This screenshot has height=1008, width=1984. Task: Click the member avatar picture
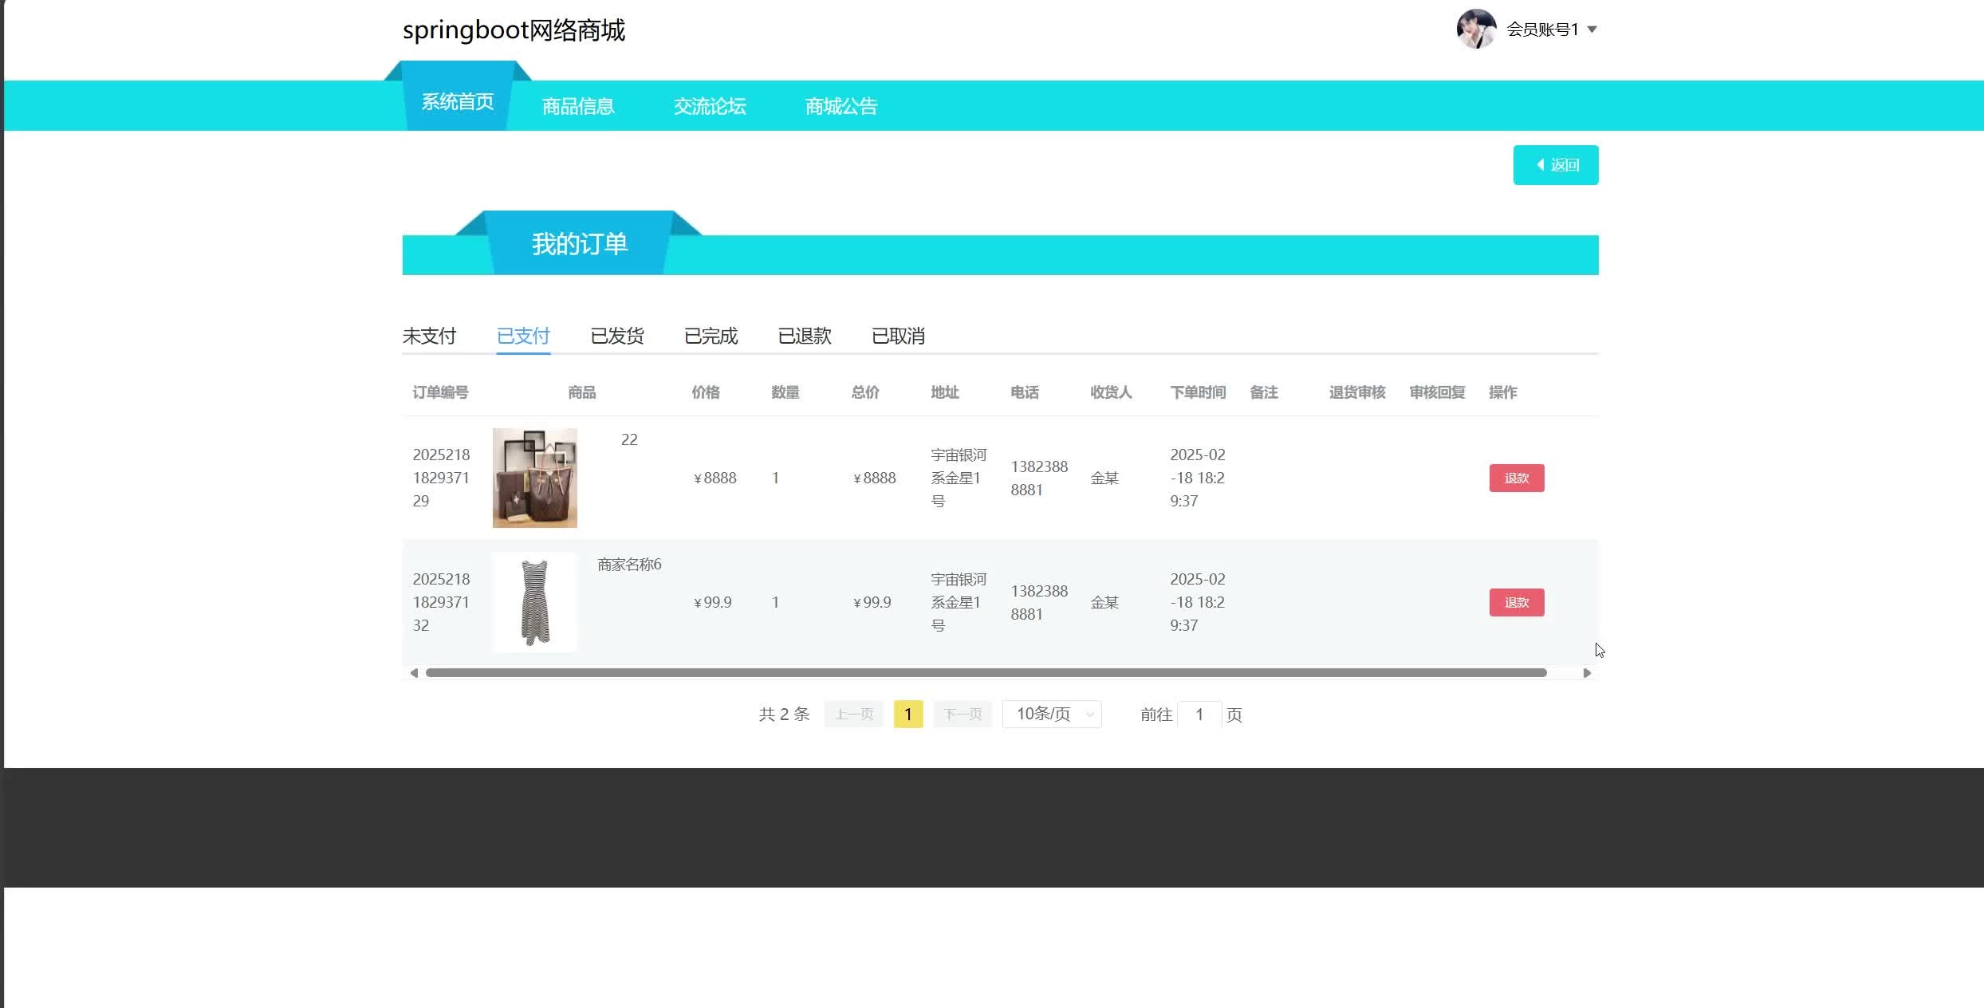click(1476, 30)
